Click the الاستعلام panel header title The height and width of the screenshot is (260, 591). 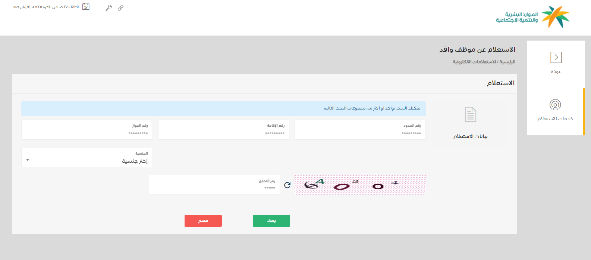click(x=500, y=83)
